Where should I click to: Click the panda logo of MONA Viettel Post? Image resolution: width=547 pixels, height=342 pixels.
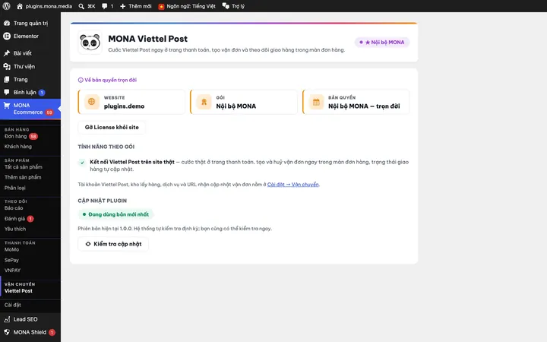(90, 43)
